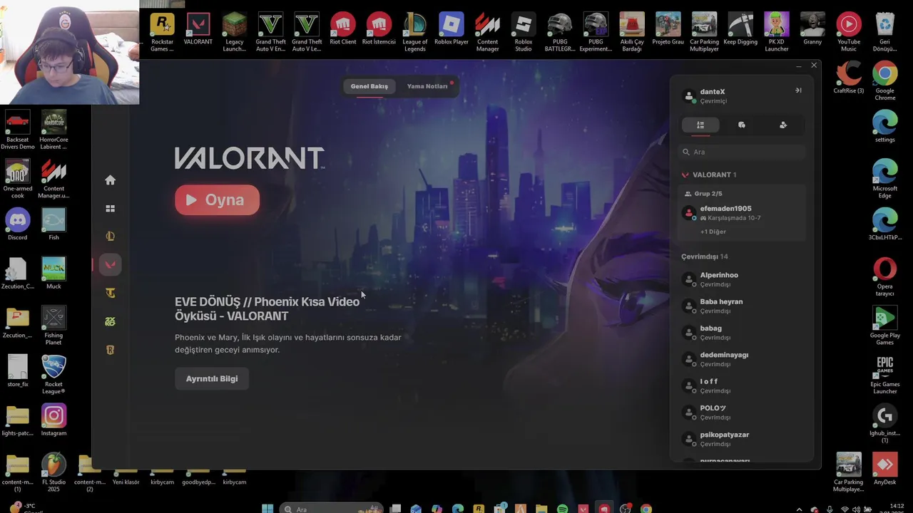Image resolution: width=913 pixels, height=513 pixels.
Task: Minimize the Riot Client window
Action: pos(798,66)
